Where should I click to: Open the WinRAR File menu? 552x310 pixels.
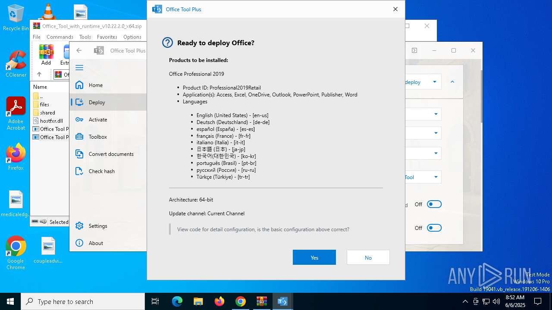click(x=37, y=37)
